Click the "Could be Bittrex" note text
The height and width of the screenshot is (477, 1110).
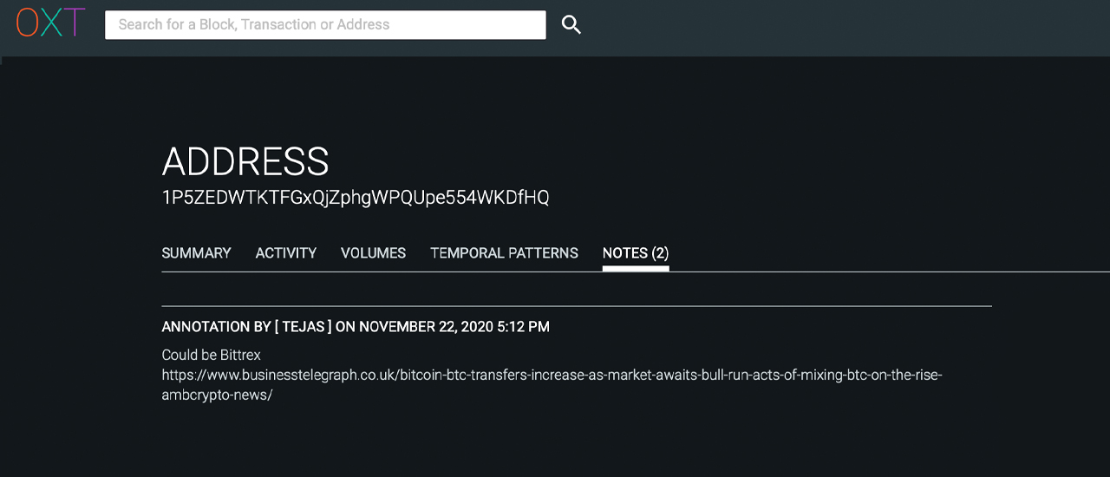pyautogui.click(x=211, y=355)
